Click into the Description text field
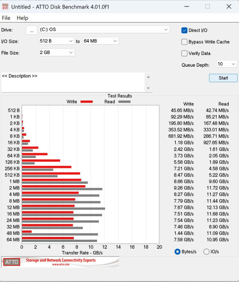The image size is (239, 282). pyautogui.click(x=73, y=82)
